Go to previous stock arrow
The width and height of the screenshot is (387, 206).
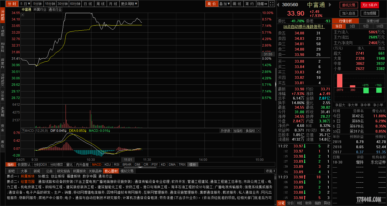click(278, 5)
